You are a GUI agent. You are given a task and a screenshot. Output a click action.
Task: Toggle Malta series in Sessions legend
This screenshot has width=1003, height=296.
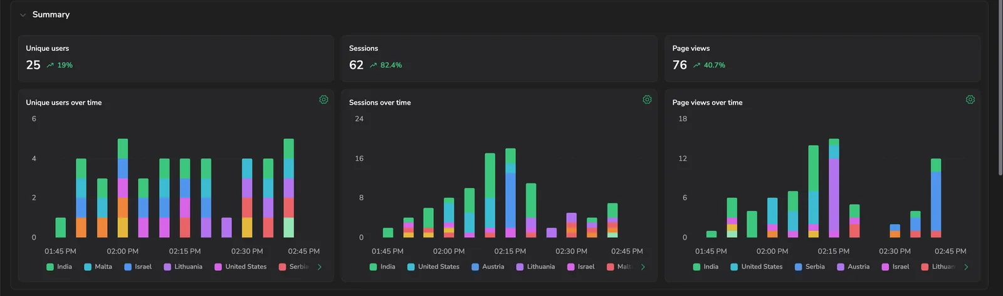coord(619,267)
